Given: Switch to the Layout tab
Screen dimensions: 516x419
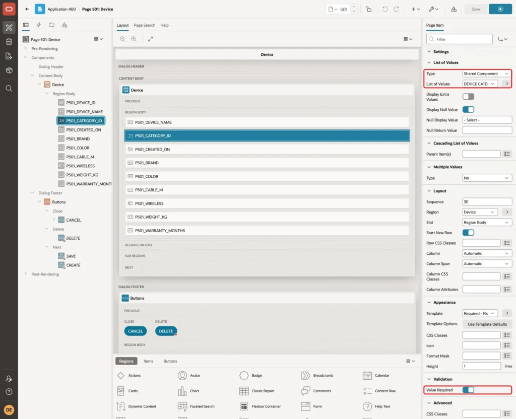Looking at the screenshot, I should (122, 25).
